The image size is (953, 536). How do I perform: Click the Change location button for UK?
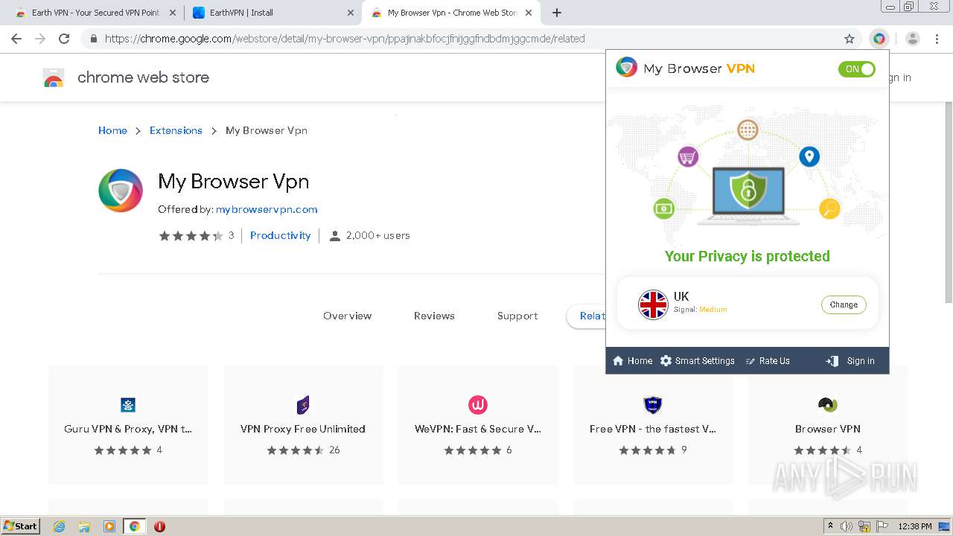pyautogui.click(x=844, y=304)
